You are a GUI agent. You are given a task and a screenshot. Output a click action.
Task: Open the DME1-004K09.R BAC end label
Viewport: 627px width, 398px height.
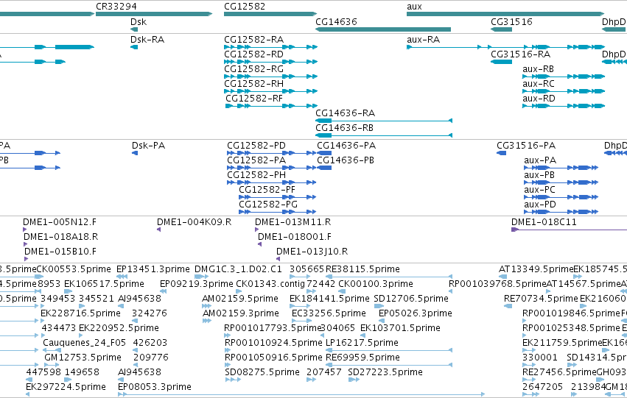pyautogui.click(x=194, y=222)
